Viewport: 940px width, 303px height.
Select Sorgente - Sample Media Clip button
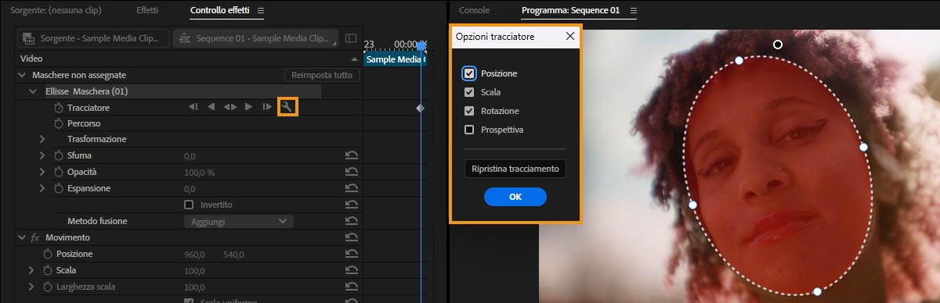pos(92,38)
